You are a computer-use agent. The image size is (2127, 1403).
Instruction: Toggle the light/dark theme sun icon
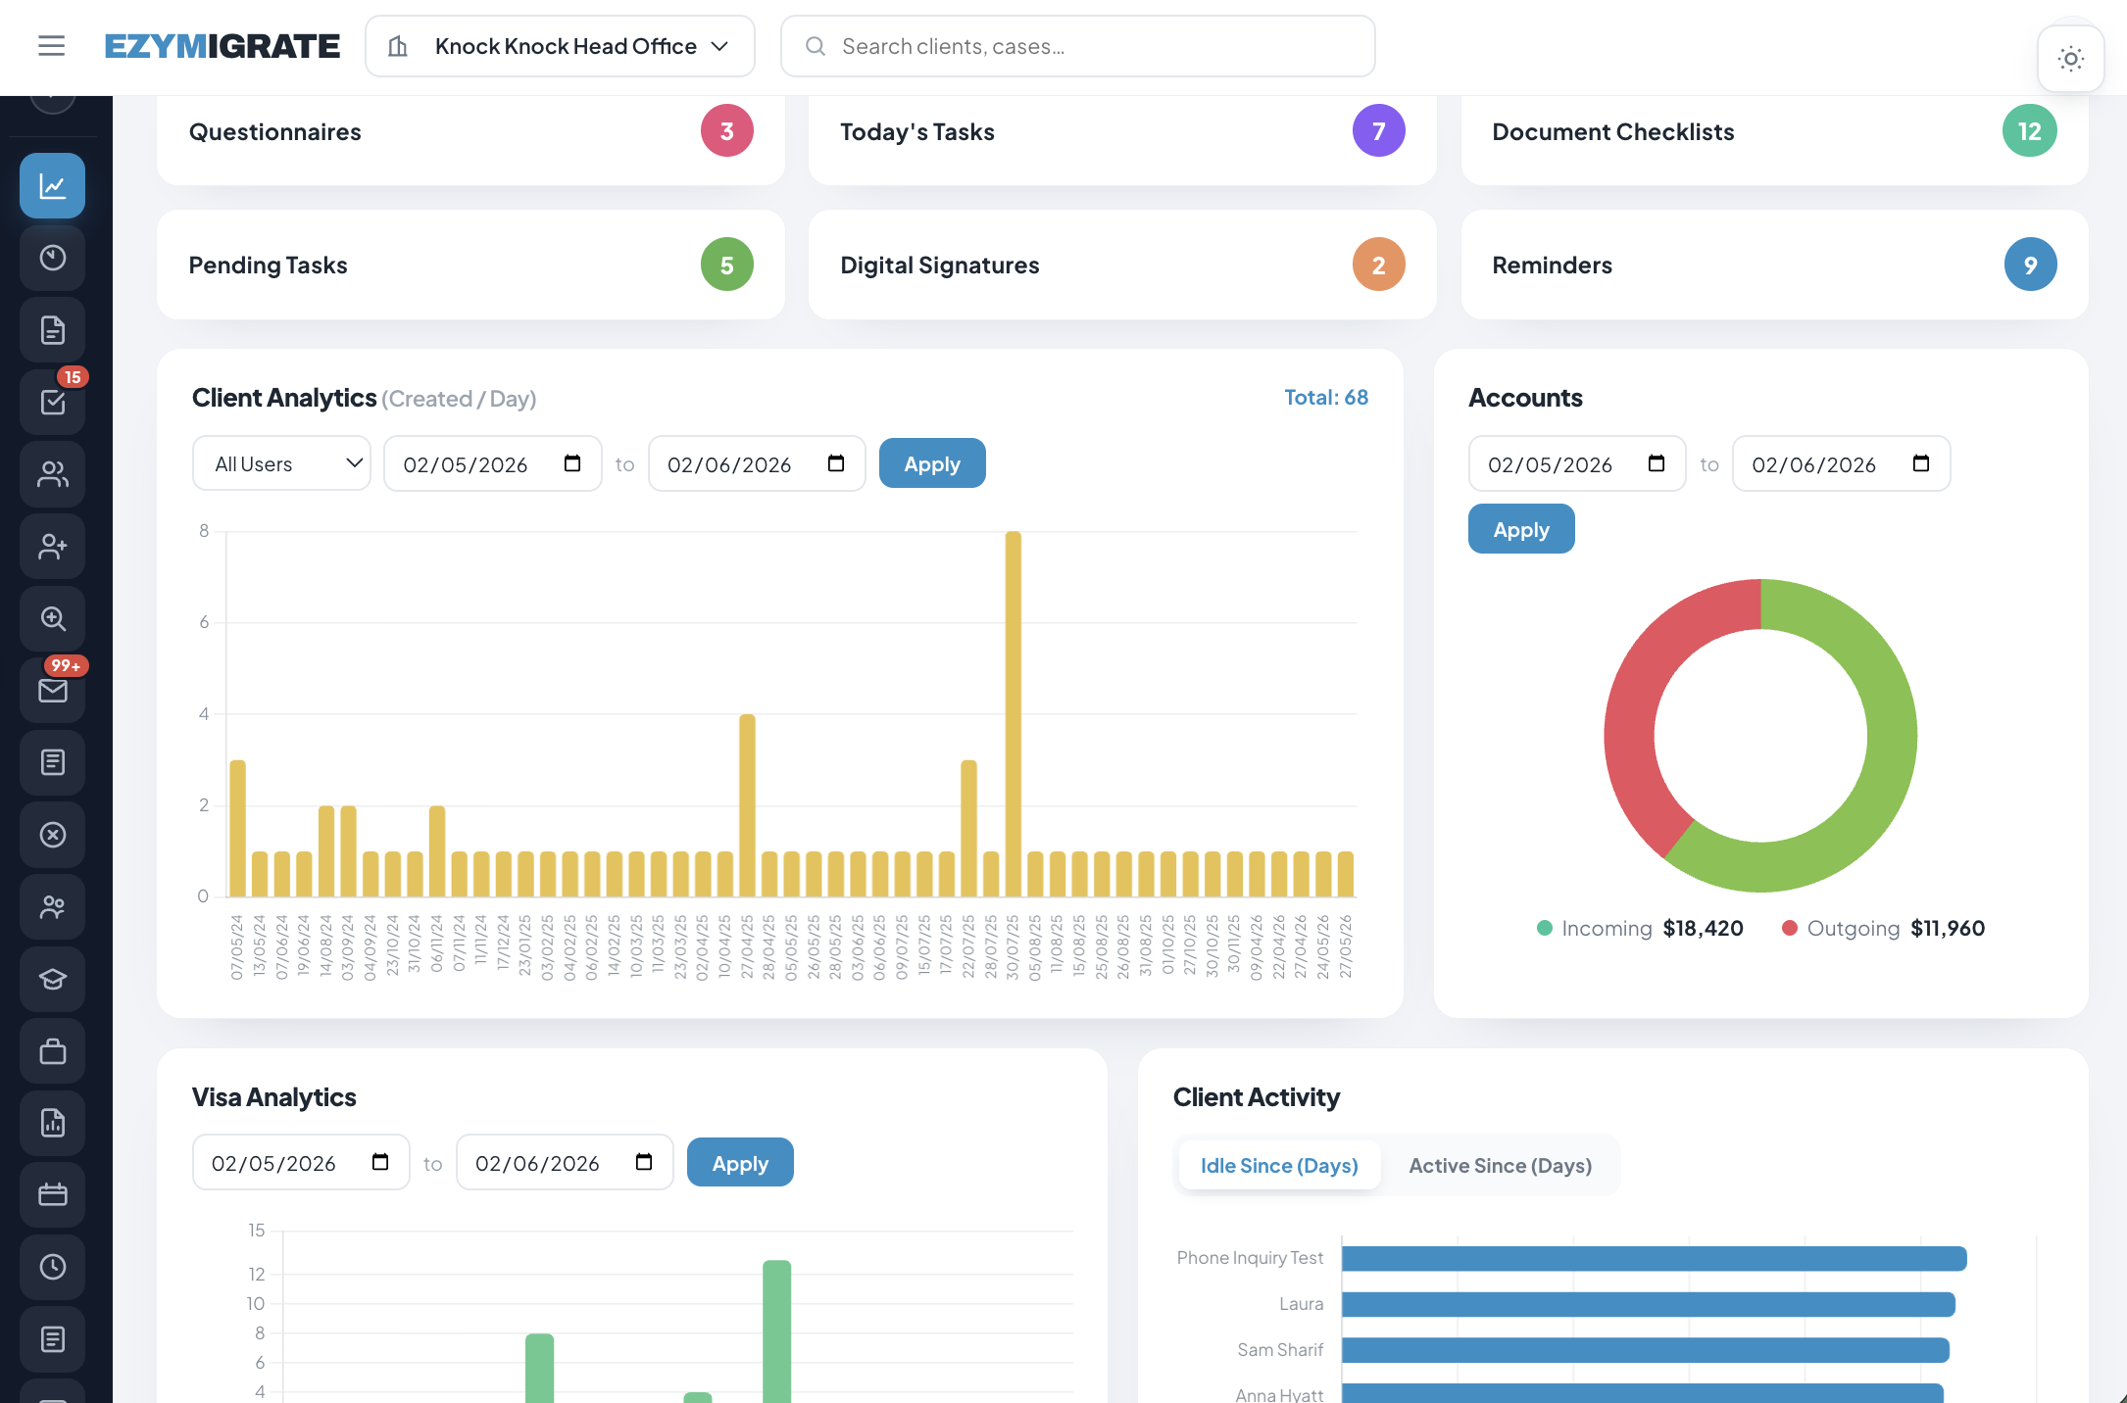click(2070, 59)
